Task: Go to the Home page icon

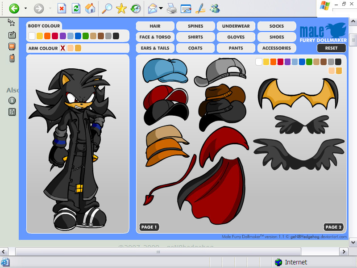Action: coord(90,8)
